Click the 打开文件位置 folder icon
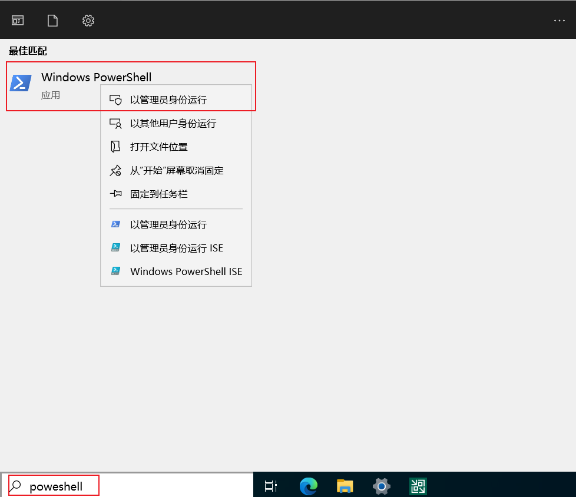This screenshot has width=576, height=497. coord(116,147)
